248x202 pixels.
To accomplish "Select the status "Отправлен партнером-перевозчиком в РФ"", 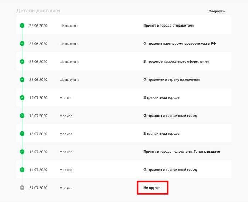I will click(180, 44).
